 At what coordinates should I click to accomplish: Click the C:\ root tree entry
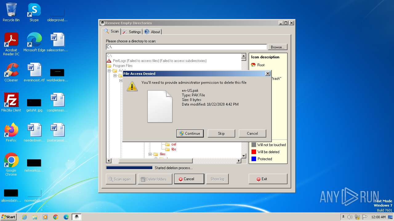(x=109, y=56)
